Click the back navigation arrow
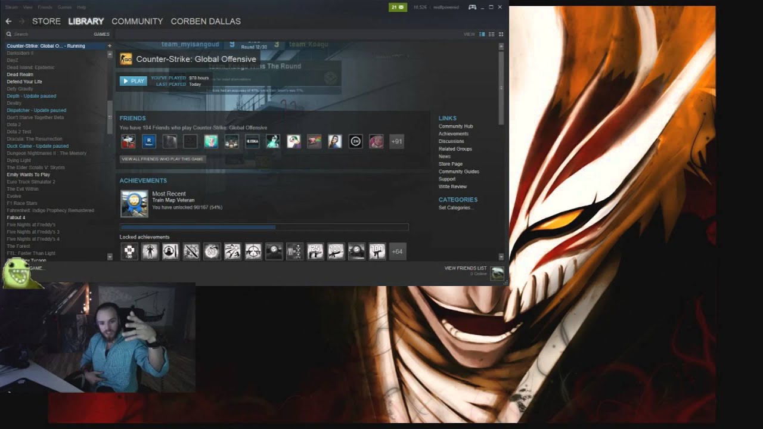763x429 pixels. 8,21
